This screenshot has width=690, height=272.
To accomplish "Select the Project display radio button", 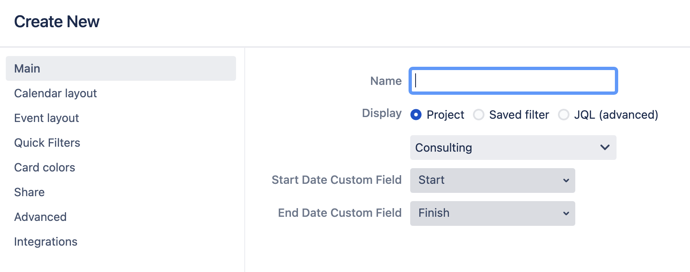I will [416, 115].
